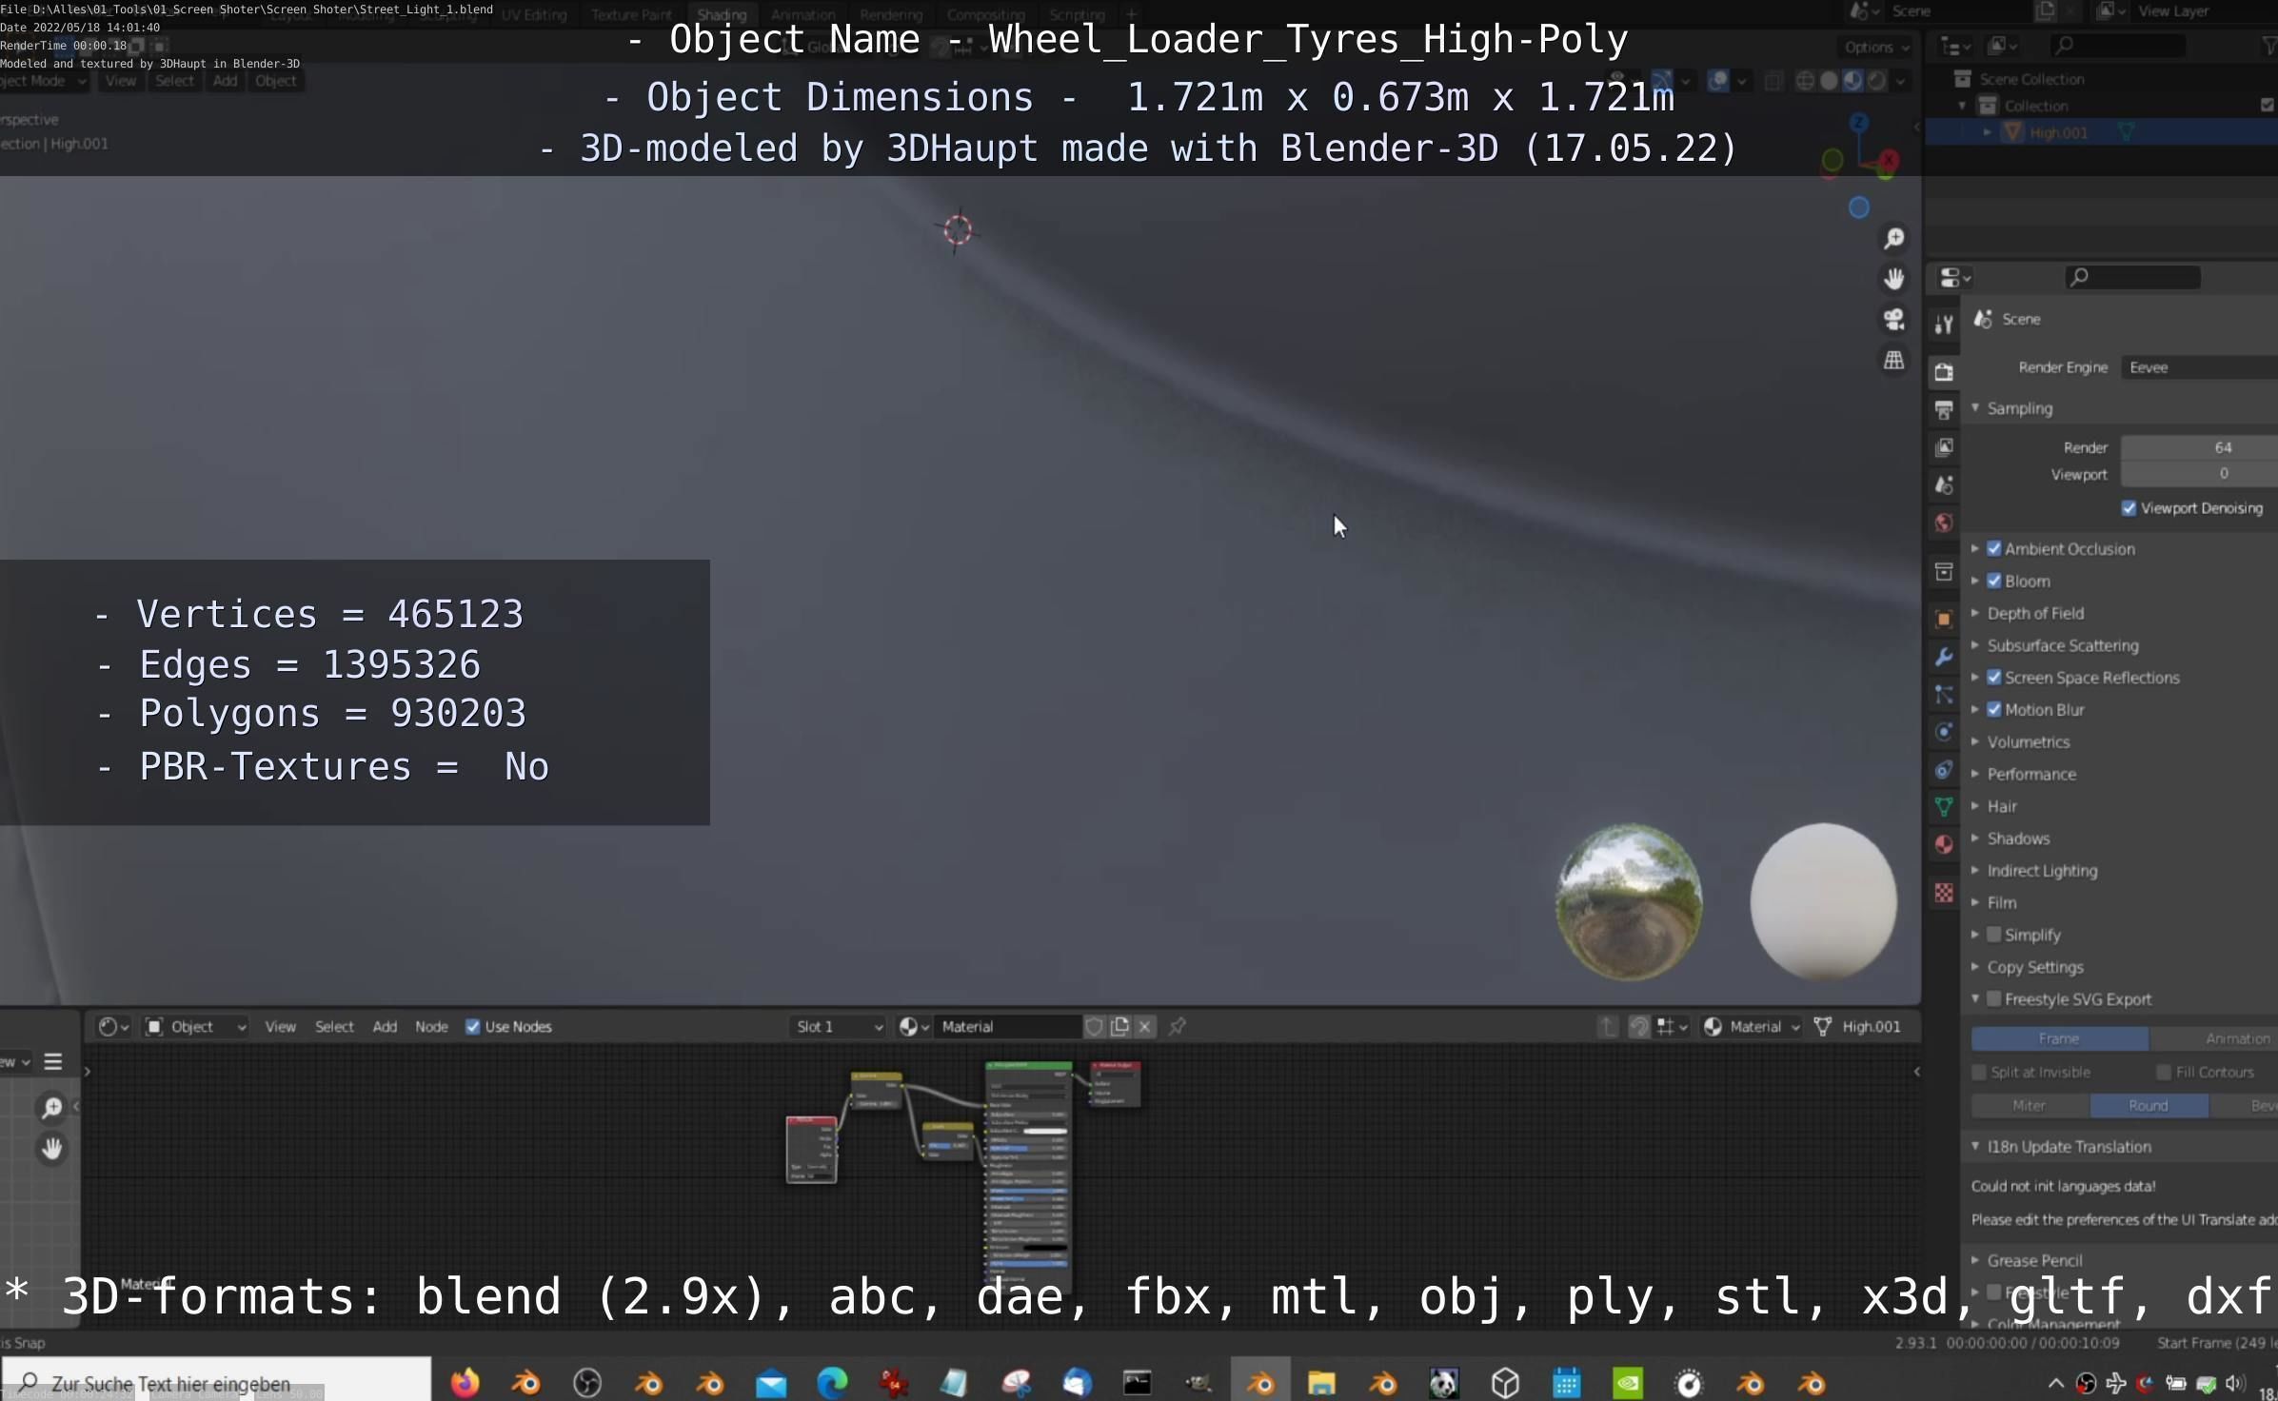Image resolution: width=2278 pixels, height=1401 pixels.
Task: Switch perspective/orthographic grid icon
Action: pos(1894,361)
